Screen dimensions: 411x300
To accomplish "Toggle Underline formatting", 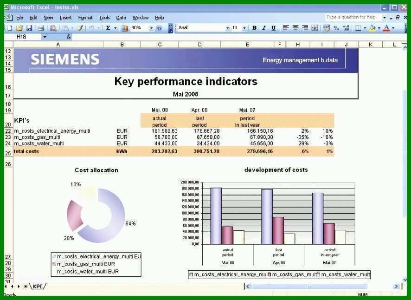I will click(273, 28).
